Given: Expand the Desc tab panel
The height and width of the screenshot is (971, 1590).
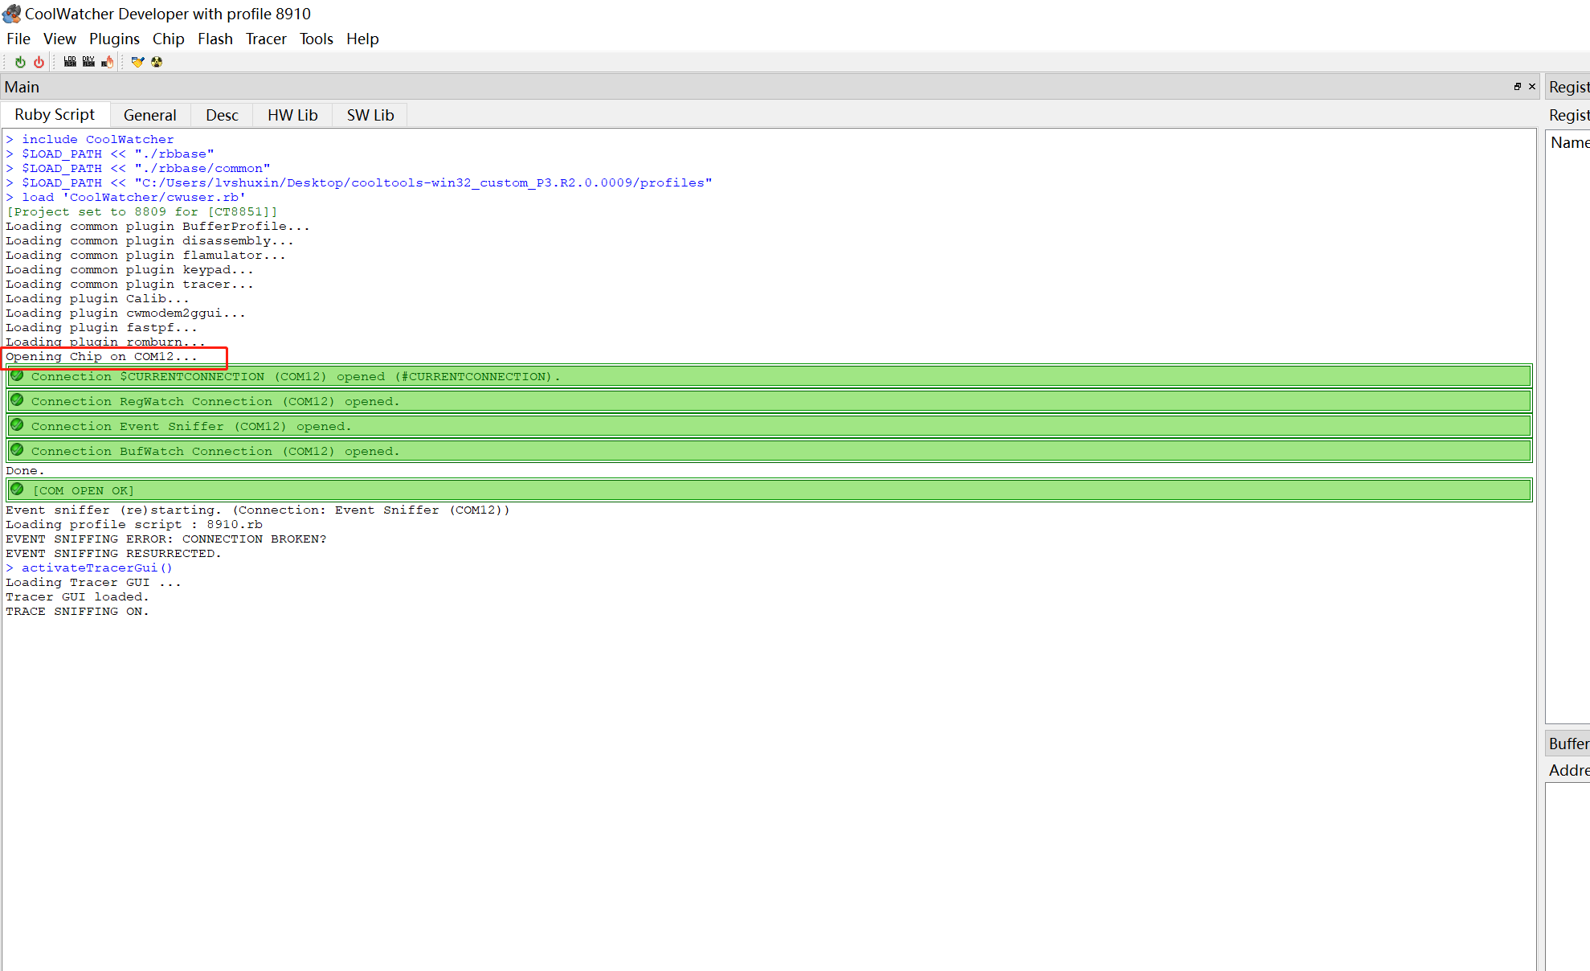Looking at the screenshot, I should point(222,115).
